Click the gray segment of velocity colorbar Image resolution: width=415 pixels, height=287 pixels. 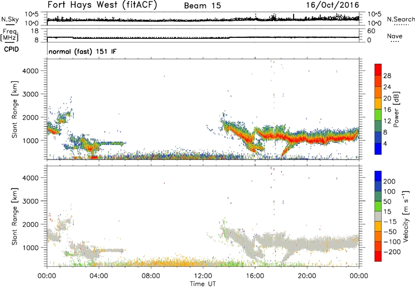click(x=378, y=216)
